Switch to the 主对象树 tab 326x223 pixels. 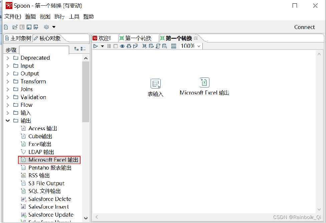pos(18,38)
